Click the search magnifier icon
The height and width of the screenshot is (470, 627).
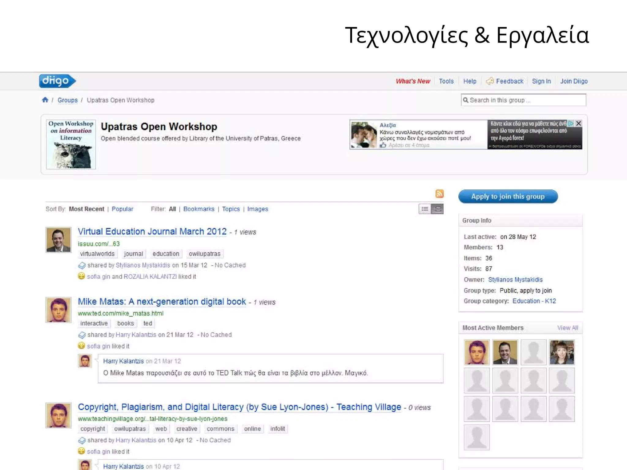pyautogui.click(x=466, y=100)
